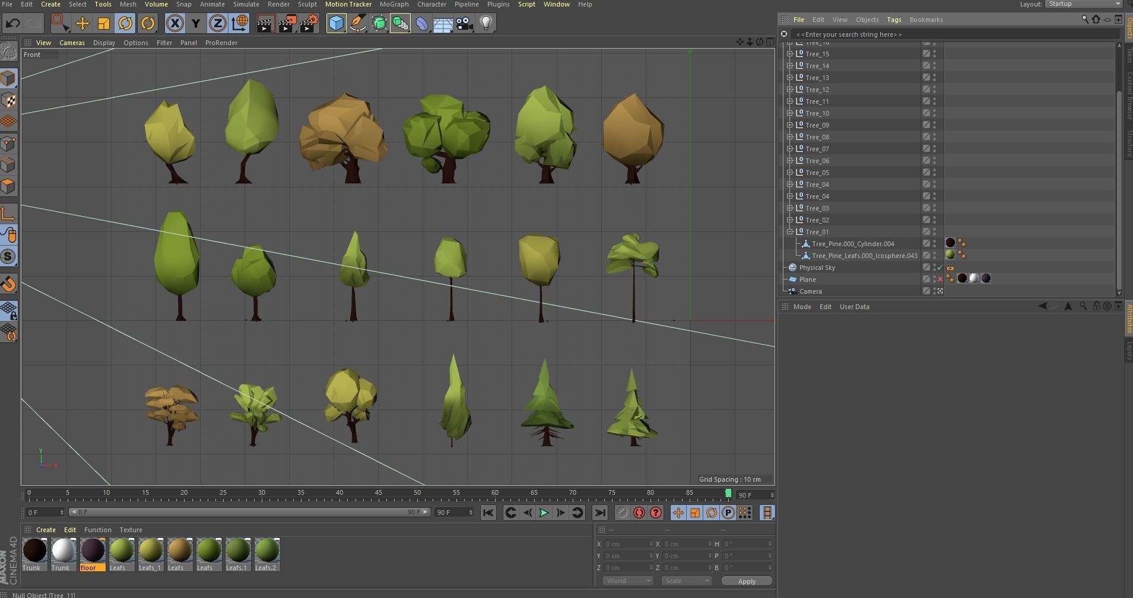Switch to Points mode
Screen dimensions: 1133x598
pos(9,144)
